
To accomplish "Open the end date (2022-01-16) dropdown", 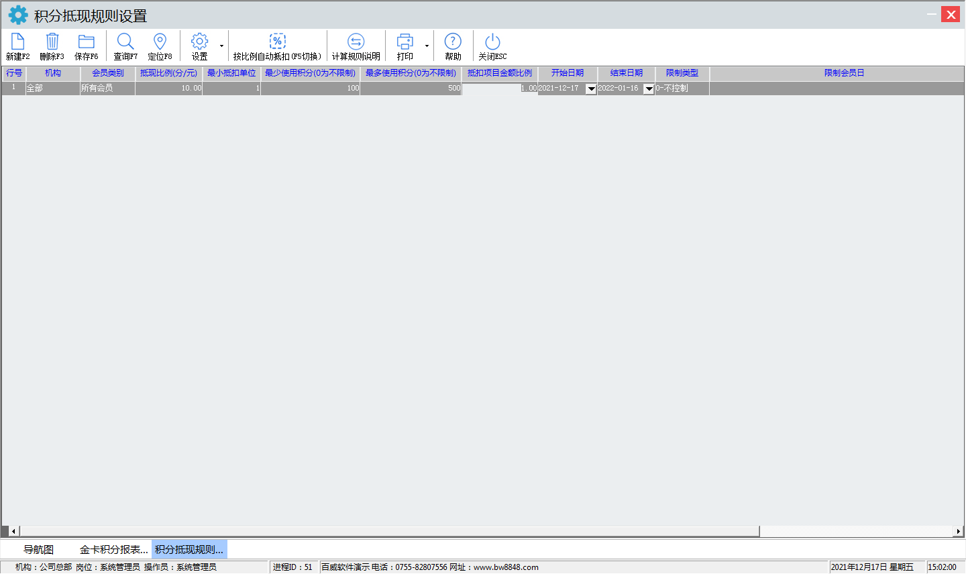I will [649, 89].
